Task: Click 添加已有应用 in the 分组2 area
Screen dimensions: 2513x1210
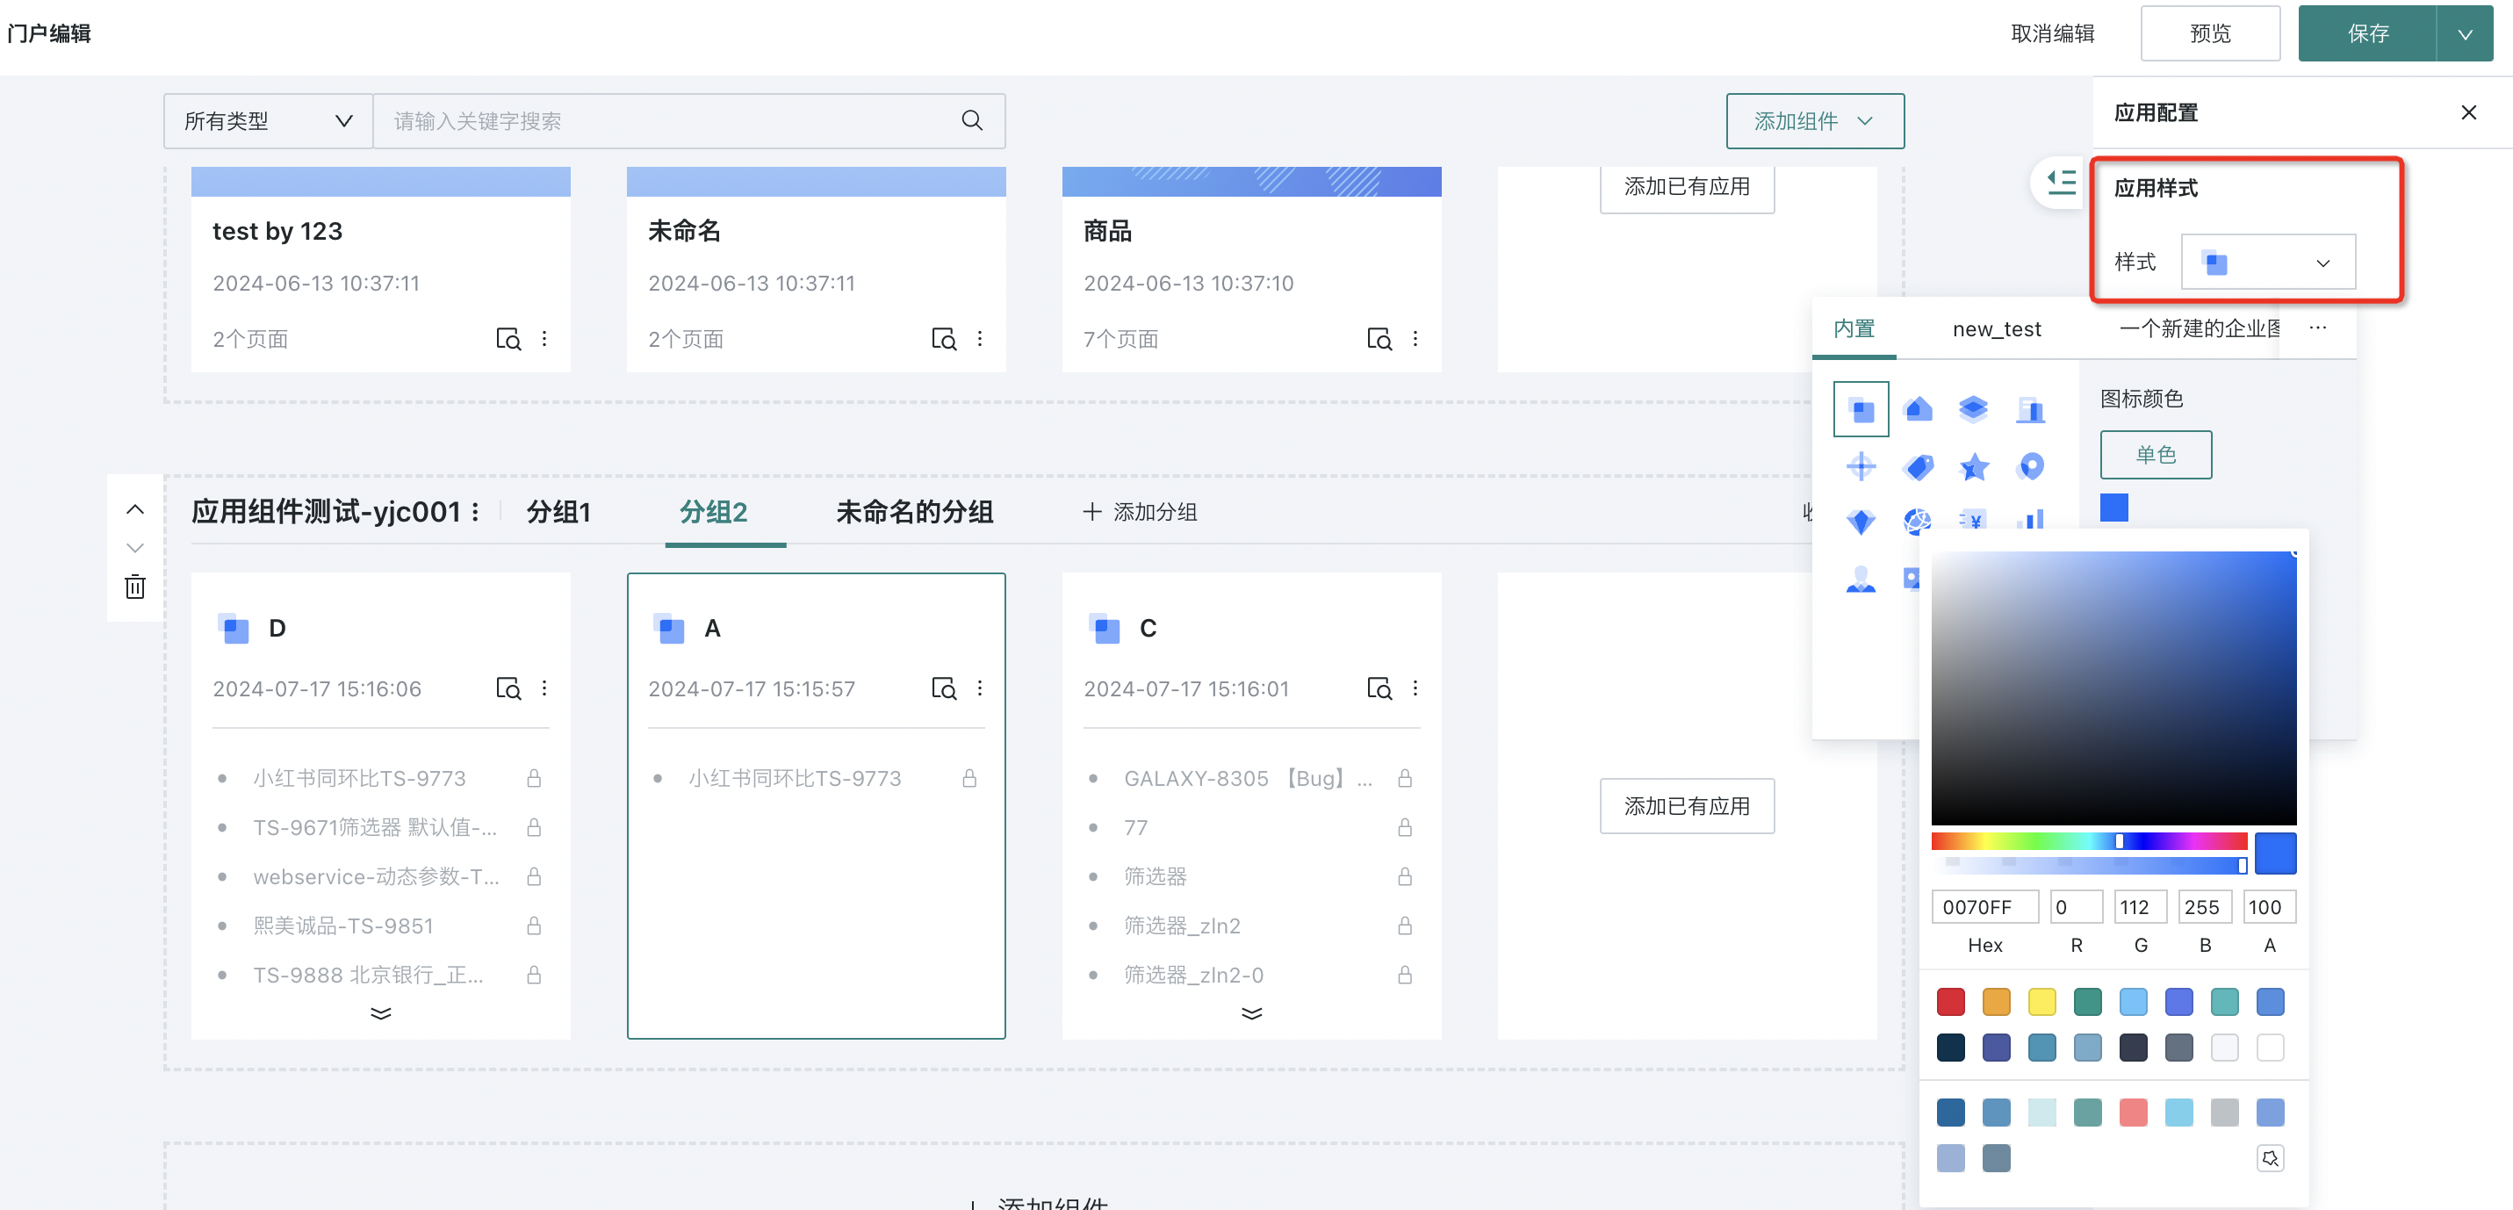Action: 1687,806
